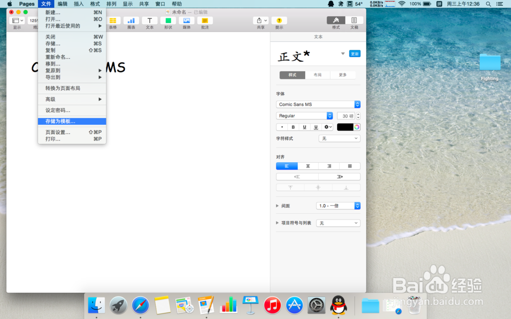This screenshot has height=319, width=511.
Task: Click the font size stepper arrows
Action: [x=358, y=116]
